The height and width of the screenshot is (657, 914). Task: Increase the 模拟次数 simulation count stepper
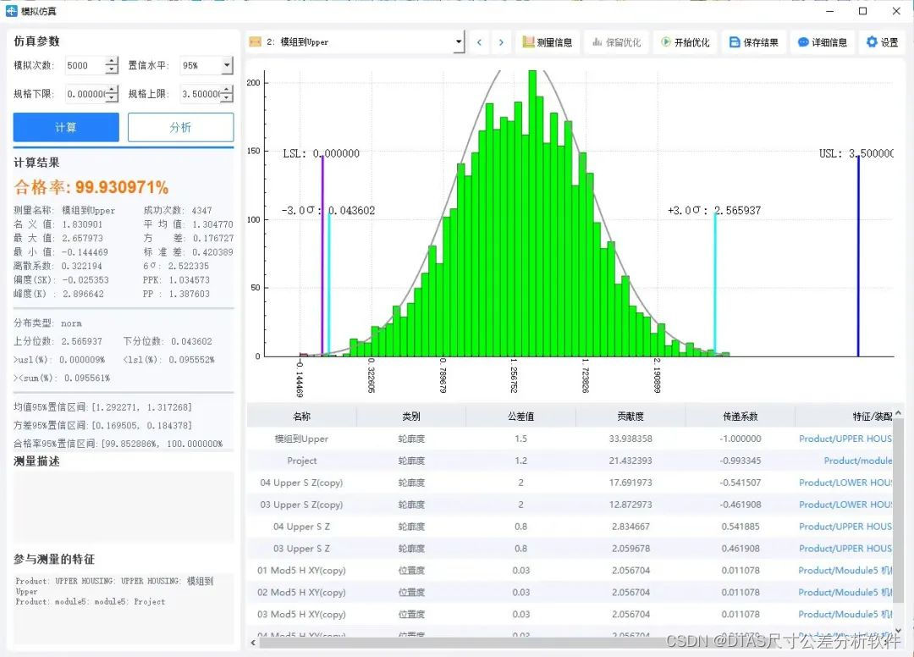click(x=112, y=61)
